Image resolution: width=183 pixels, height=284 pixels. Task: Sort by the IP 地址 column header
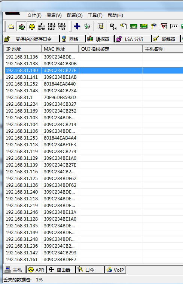pyautogui.click(x=23, y=49)
